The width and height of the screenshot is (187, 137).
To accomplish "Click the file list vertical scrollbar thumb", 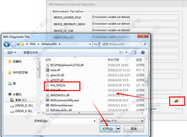I will (x=146, y=82).
